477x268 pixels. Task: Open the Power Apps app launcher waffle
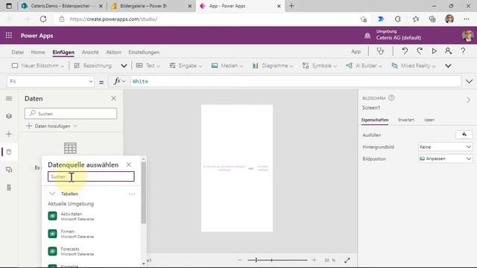click(9, 36)
